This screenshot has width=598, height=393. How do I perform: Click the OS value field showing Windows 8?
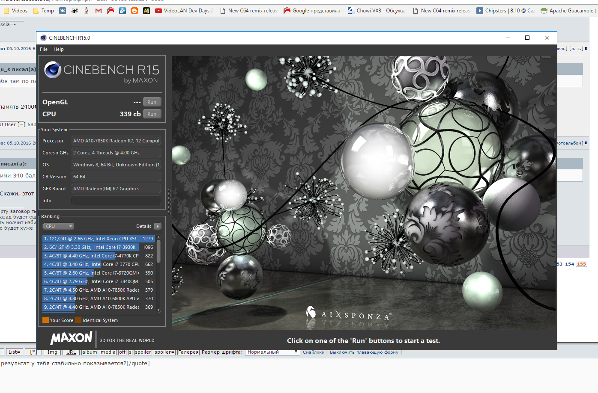[116, 165]
